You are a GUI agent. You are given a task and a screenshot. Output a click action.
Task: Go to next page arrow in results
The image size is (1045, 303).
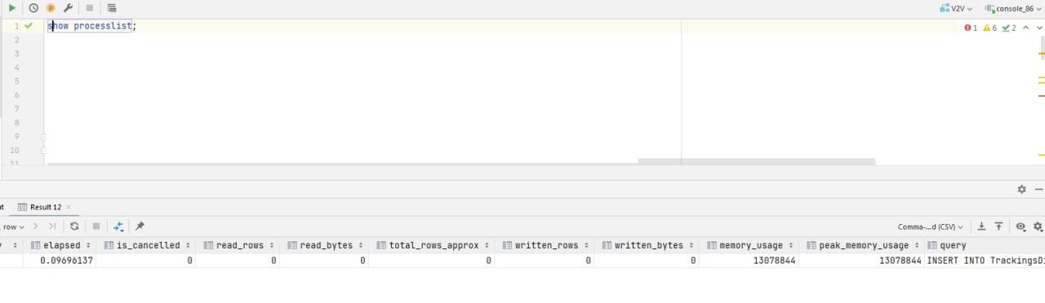[x=36, y=226]
